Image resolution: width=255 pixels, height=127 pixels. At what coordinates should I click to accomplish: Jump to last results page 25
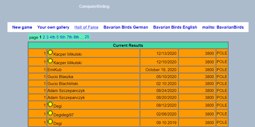click(x=87, y=37)
